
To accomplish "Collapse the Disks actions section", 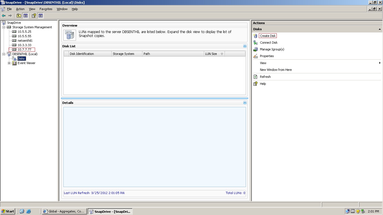I will 379,29.
